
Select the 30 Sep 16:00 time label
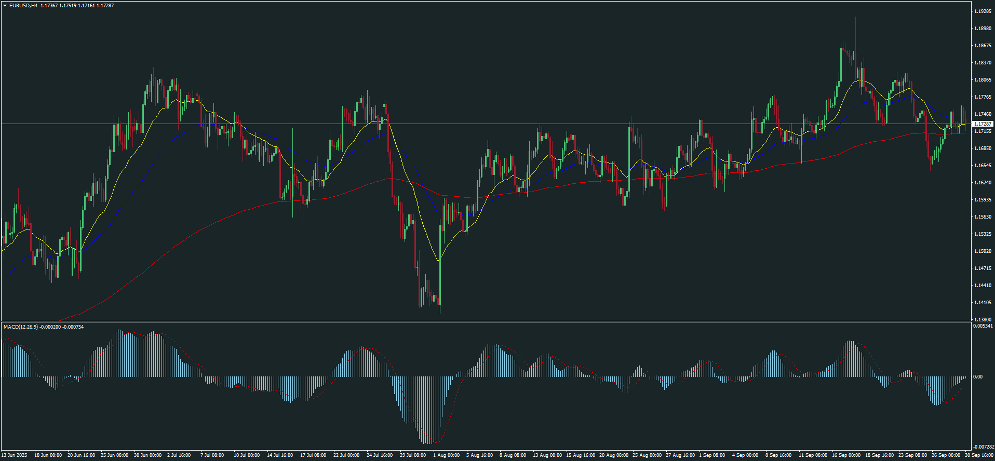click(979, 455)
